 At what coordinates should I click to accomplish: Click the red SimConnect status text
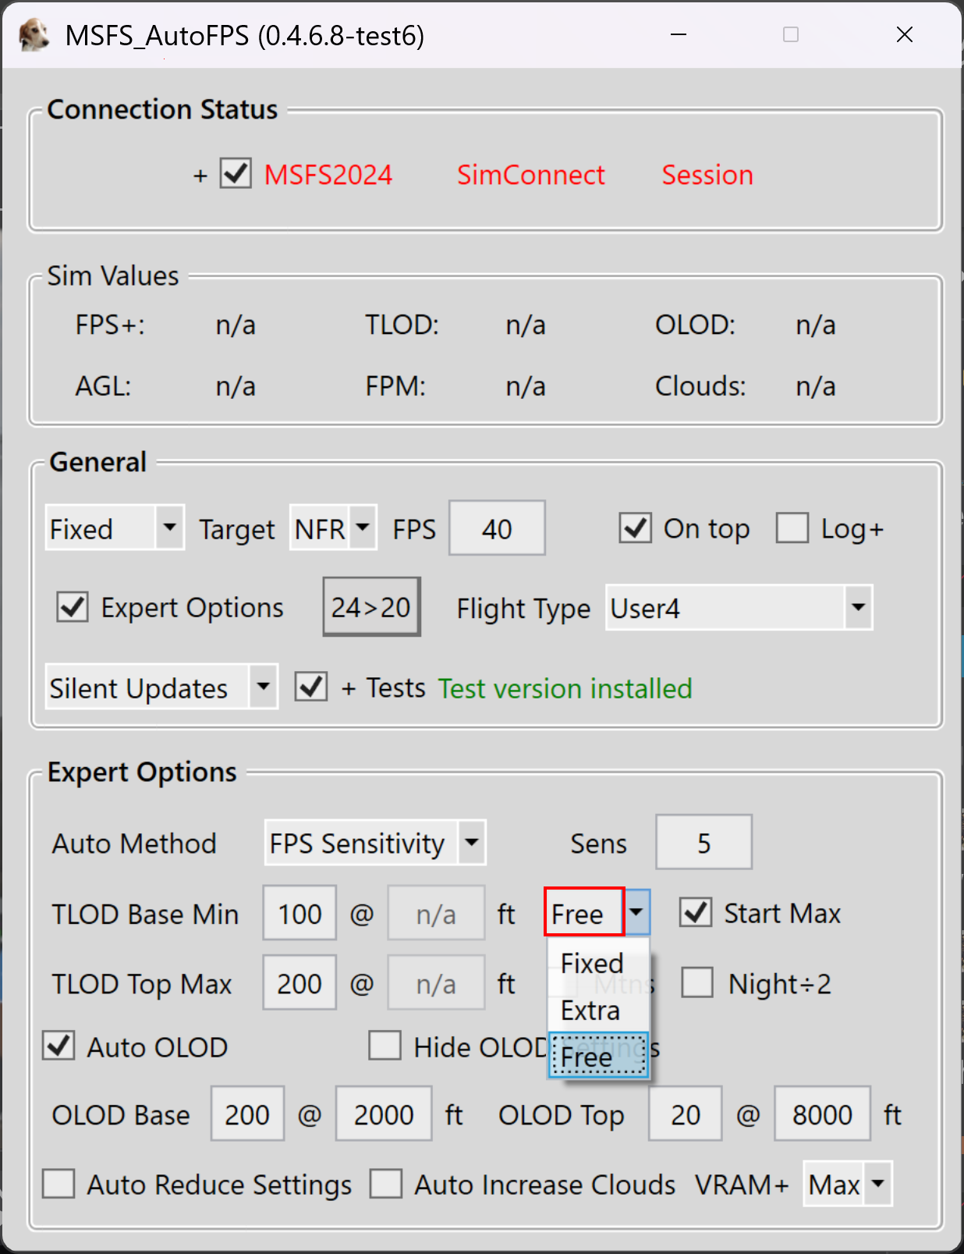(531, 175)
